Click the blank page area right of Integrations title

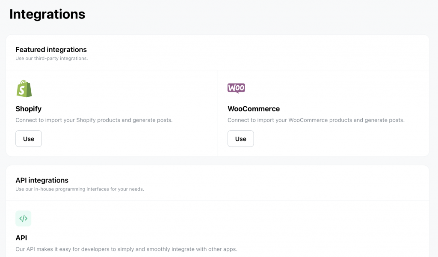257,14
